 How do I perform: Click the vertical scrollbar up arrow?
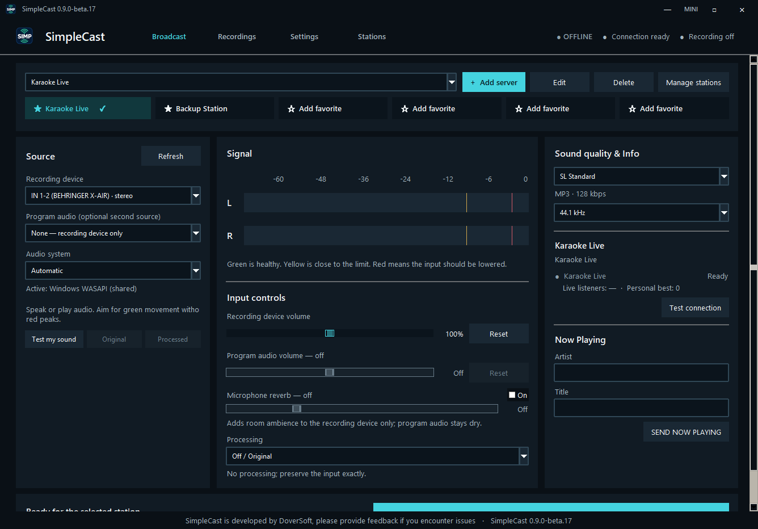pyautogui.click(x=753, y=59)
